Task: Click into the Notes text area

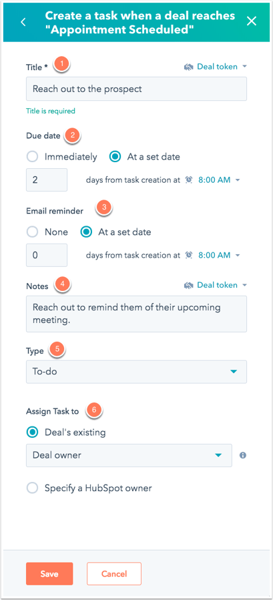Action: tap(136, 314)
